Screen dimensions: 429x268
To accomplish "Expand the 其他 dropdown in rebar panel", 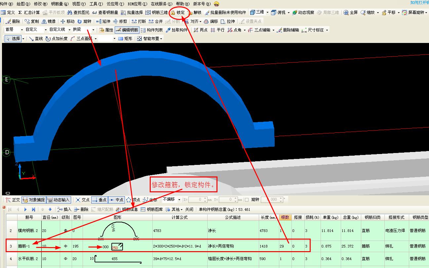I will [x=181, y=210].
